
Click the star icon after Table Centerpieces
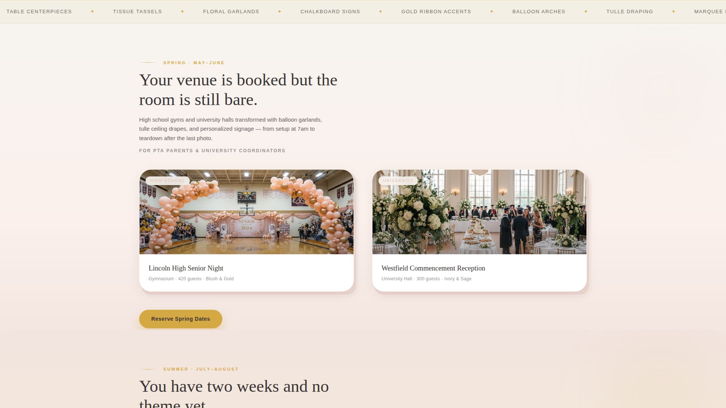92,12
